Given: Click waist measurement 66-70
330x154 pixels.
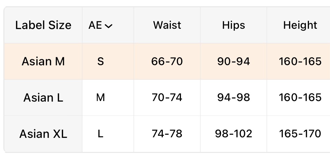Looking at the screenshot, I should tap(167, 61).
